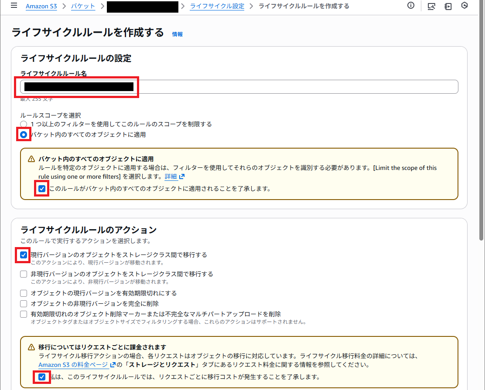This screenshot has width=485, height=390.
Task: Enable 非現行バージョンのオブジェクト transition checkbox
Action: click(x=24, y=274)
